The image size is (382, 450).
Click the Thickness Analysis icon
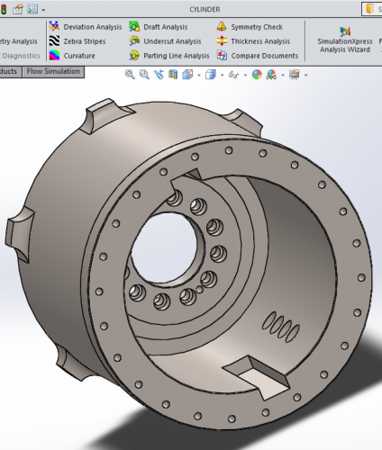(x=222, y=40)
